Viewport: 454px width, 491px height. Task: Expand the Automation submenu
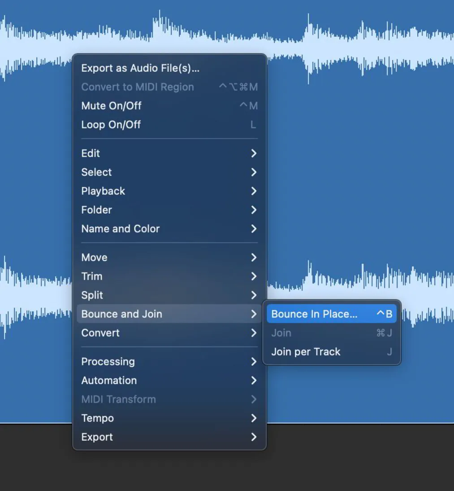coord(109,380)
